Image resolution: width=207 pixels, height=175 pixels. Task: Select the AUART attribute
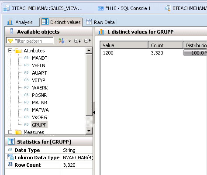(x=39, y=73)
